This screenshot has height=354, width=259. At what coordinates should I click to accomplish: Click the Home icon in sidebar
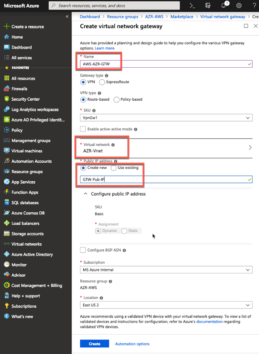pos(7,37)
